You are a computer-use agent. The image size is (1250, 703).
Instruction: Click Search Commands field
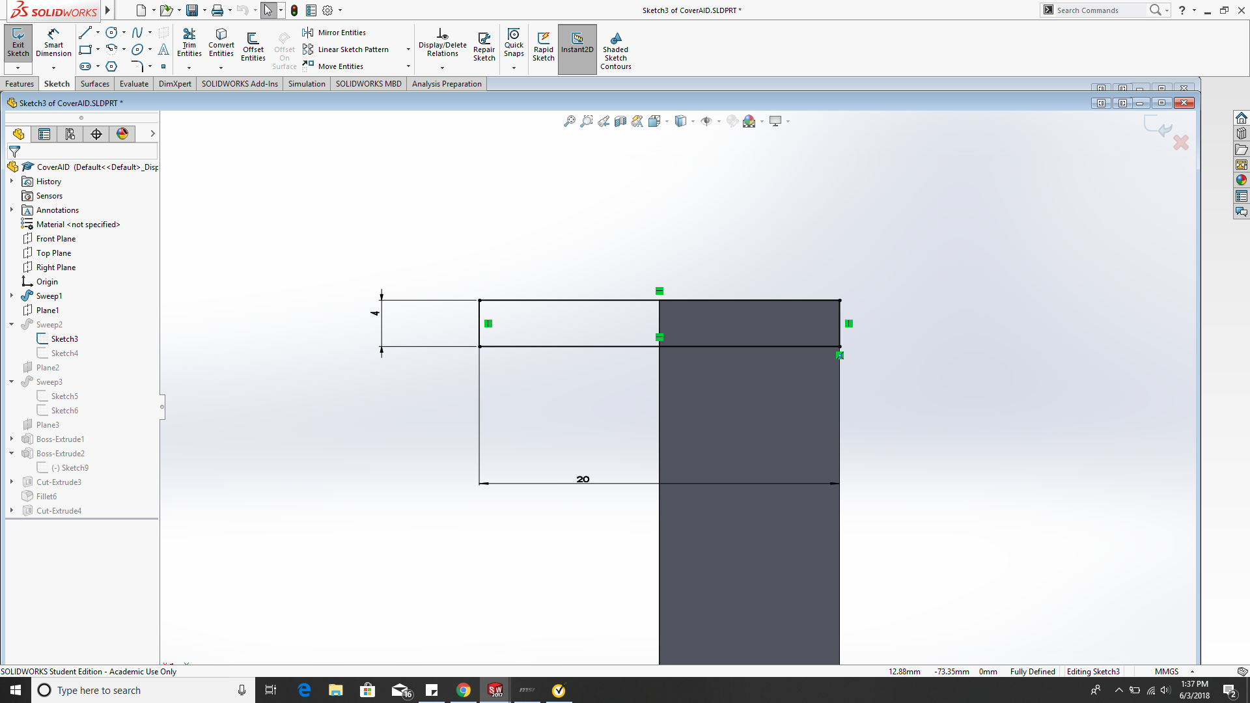click(x=1100, y=10)
